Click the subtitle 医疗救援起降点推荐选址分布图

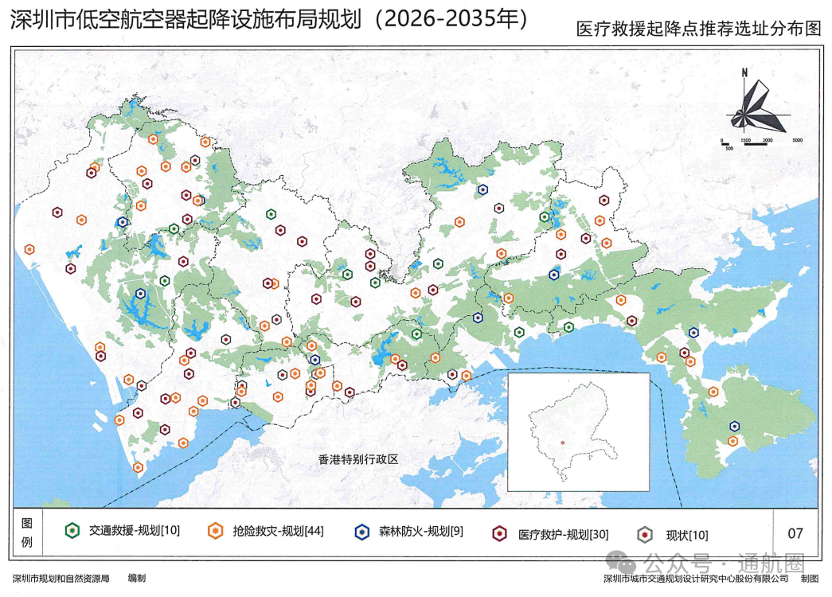(699, 29)
